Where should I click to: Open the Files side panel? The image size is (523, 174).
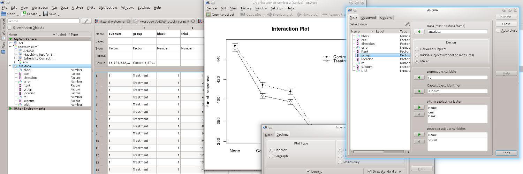point(3,48)
